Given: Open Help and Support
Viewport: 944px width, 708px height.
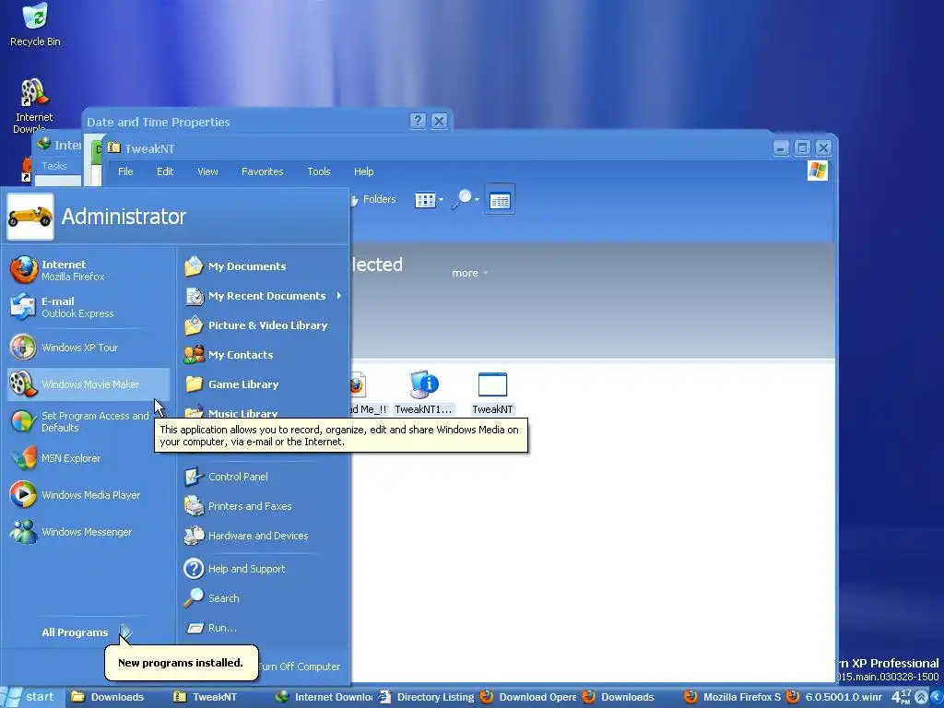Looking at the screenshot, I should (263, 568).
